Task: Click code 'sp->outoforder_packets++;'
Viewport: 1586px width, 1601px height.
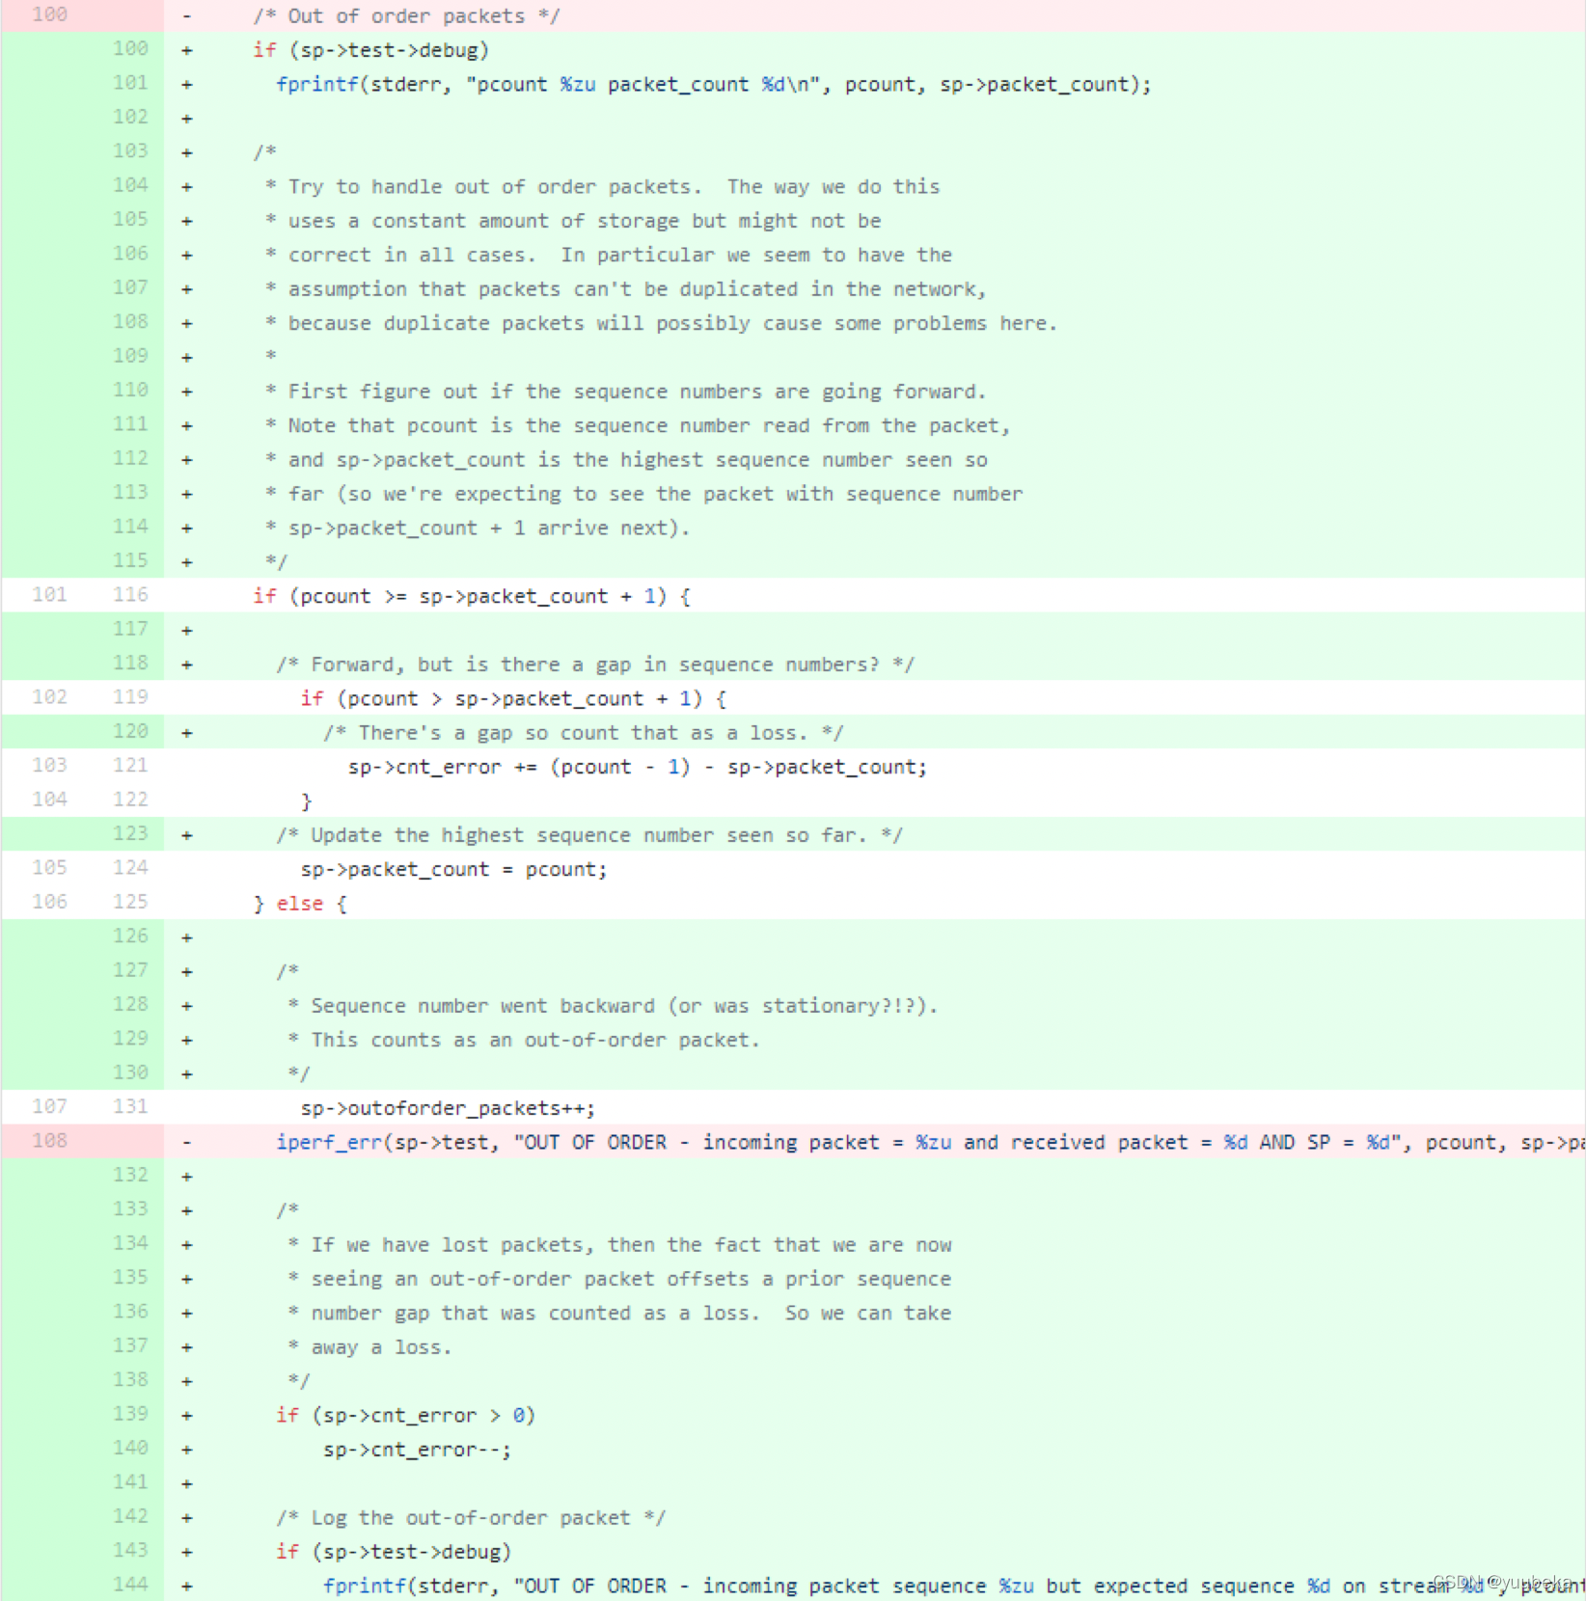Action: (x=448, y=1108)
